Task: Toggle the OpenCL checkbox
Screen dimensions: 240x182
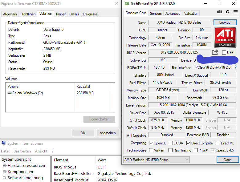Action: [151, 143]
